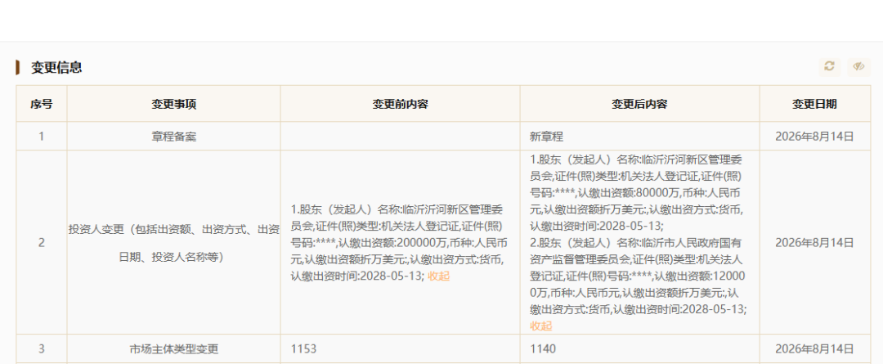Click the date in the 市场主体类型变更 row
This screenshot has width=883, height=364.
815,348
